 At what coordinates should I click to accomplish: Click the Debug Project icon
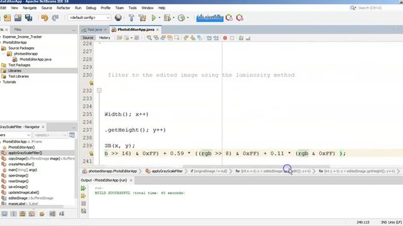coord(167,18)
